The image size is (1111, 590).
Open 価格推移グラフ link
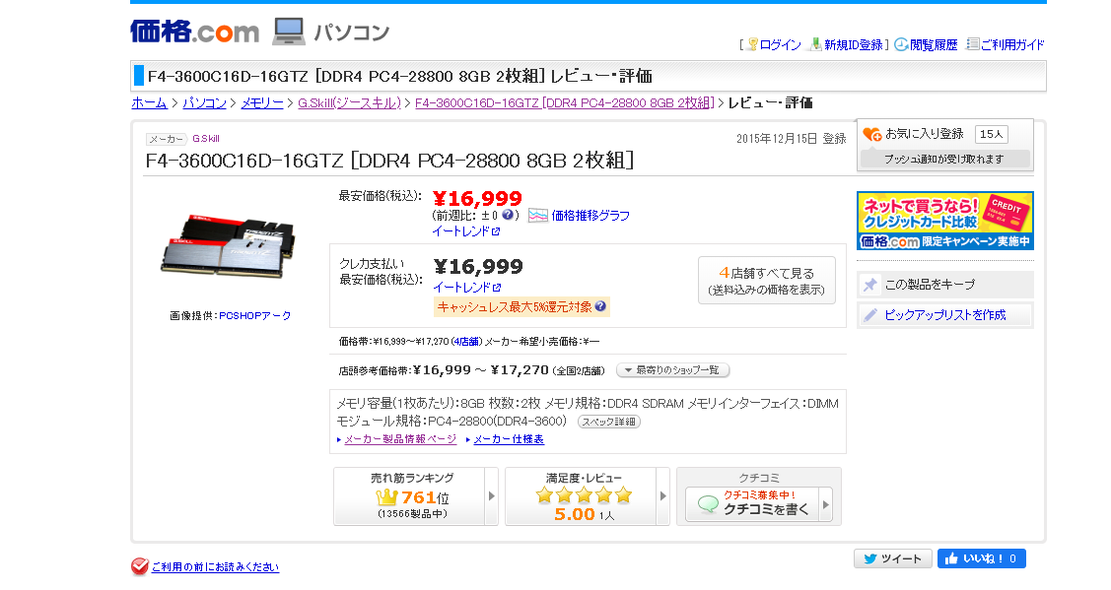[590, 216]
